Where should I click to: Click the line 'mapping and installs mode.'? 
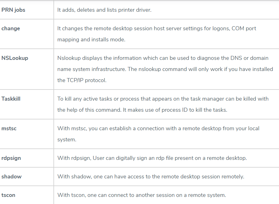click(x=91, y=40)
